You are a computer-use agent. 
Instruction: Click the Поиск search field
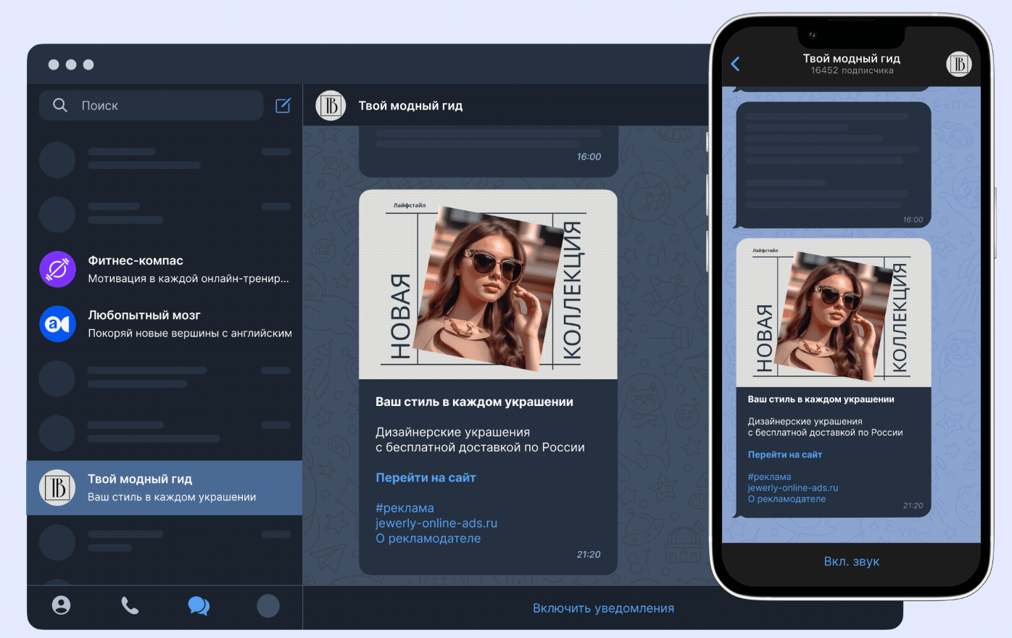pos(167,106)
